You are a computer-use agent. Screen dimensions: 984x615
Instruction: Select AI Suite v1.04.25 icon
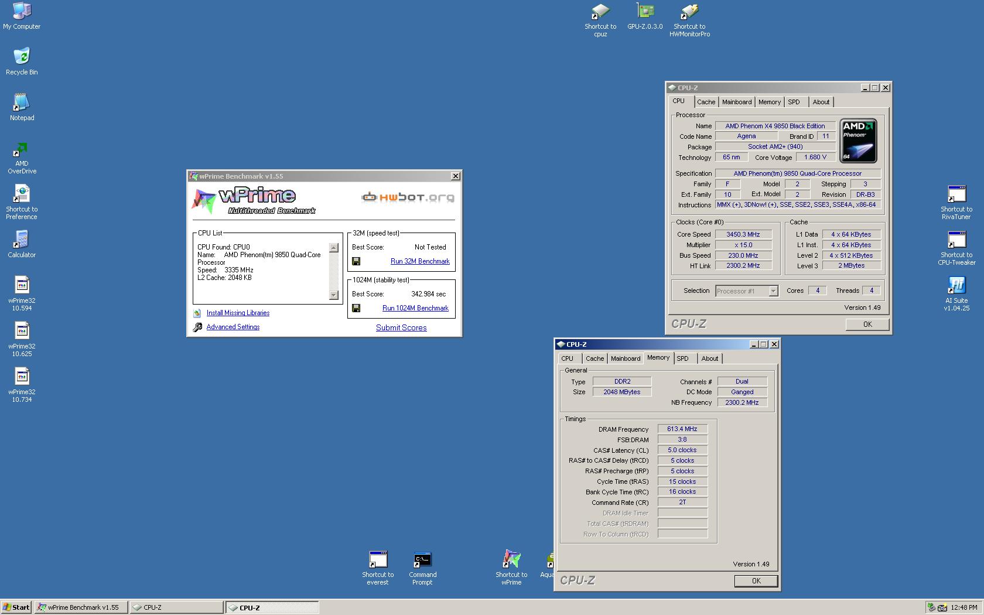956,293
